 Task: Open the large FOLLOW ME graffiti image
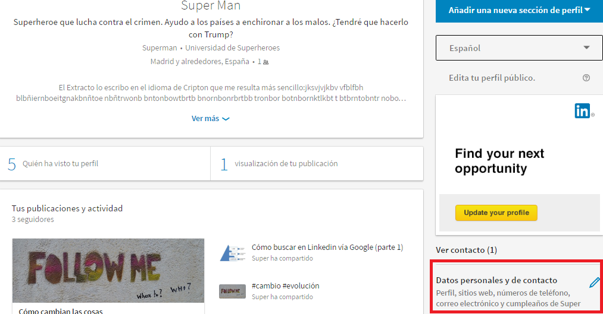point(108,271)
